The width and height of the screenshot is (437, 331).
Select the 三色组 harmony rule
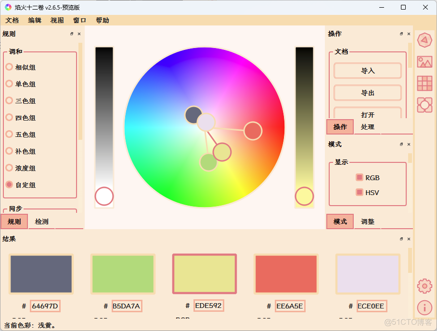[x=21, y=101]
